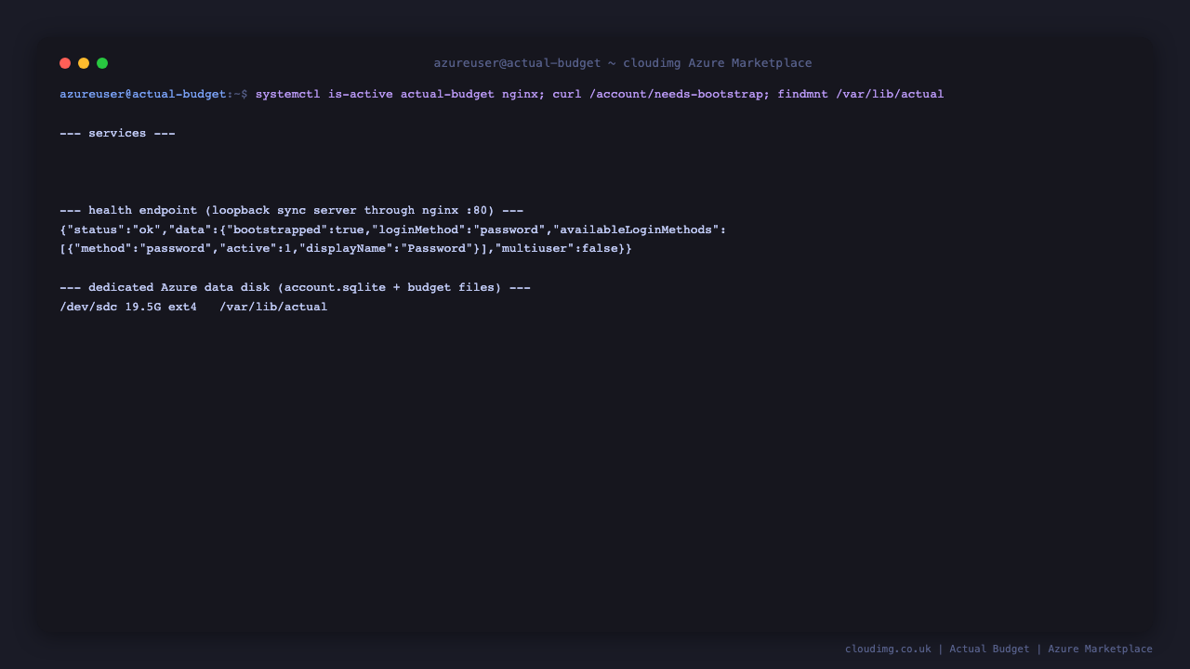The width and height of the screenshot is (1190, 669).
Task: Click 'findmnt /var/lib/actual' in the command
Action: pos(861,94)
